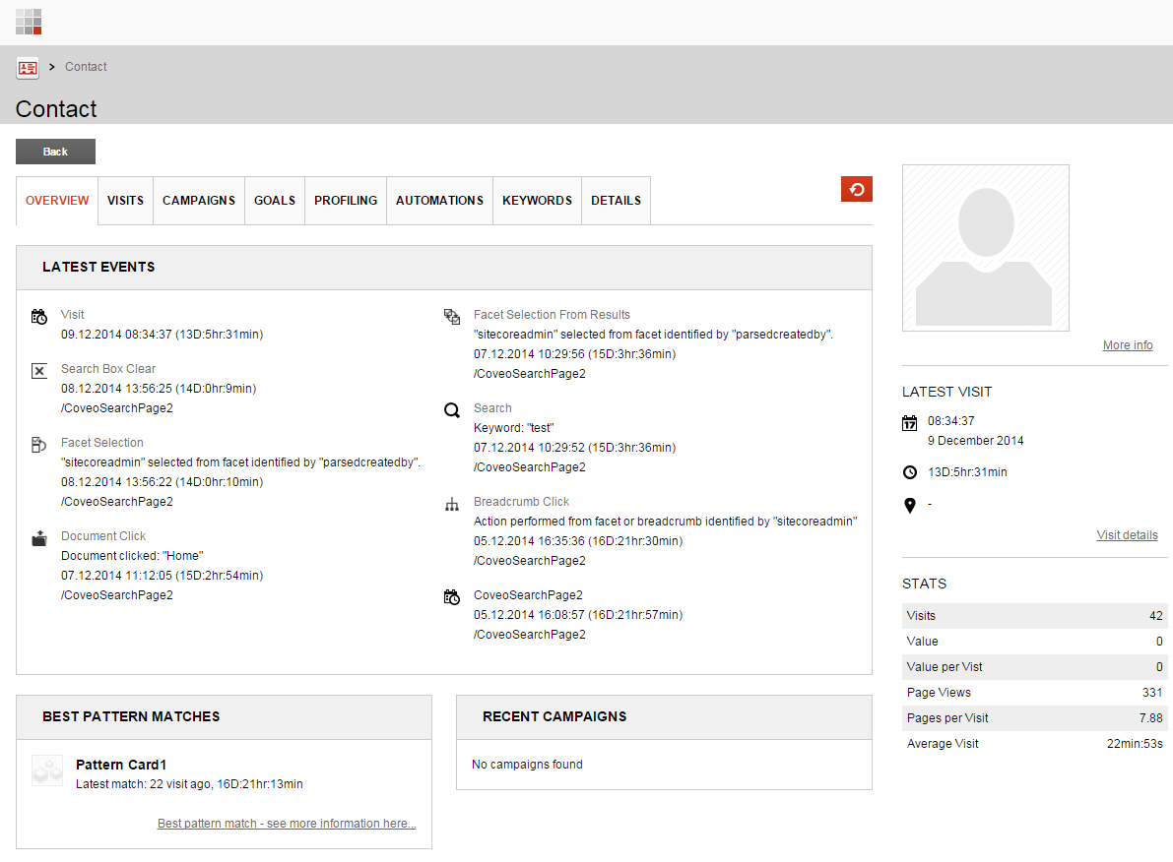Open the Sitecore launchpad grid icon

29,21
